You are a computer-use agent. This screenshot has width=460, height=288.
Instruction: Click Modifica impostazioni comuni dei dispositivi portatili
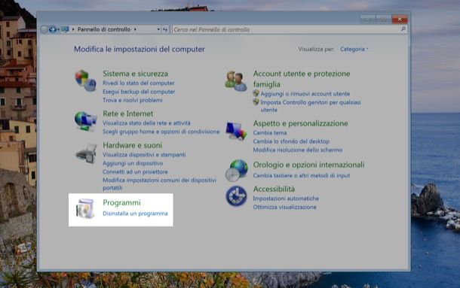159,183
